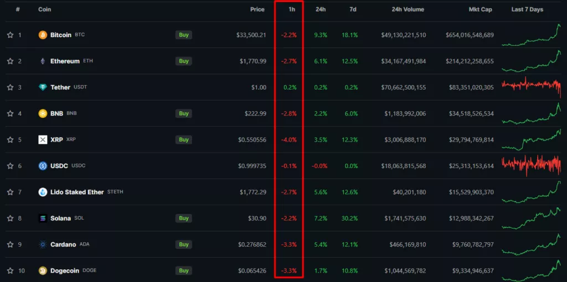The height and width of the screenshot is (282, 567).
Task: Open Tether's red 7-day sparkline
Action: tap(532, 87)
